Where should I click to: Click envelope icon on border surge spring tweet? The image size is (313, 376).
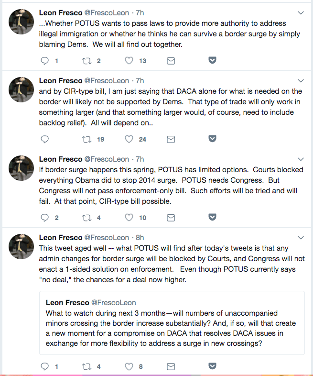pyautogui.click(x=171, y=218)
